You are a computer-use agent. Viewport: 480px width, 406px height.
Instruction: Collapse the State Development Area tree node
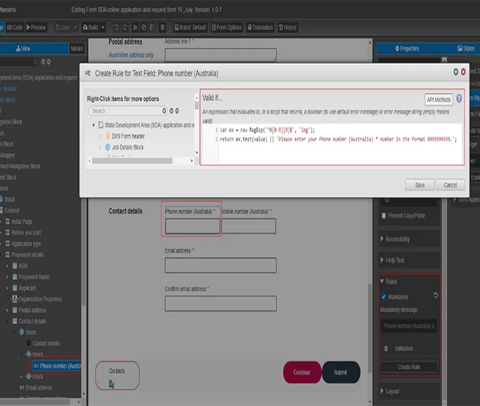[x=94, y=125]
